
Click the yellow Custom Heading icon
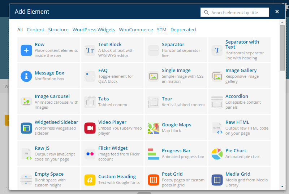90,180
